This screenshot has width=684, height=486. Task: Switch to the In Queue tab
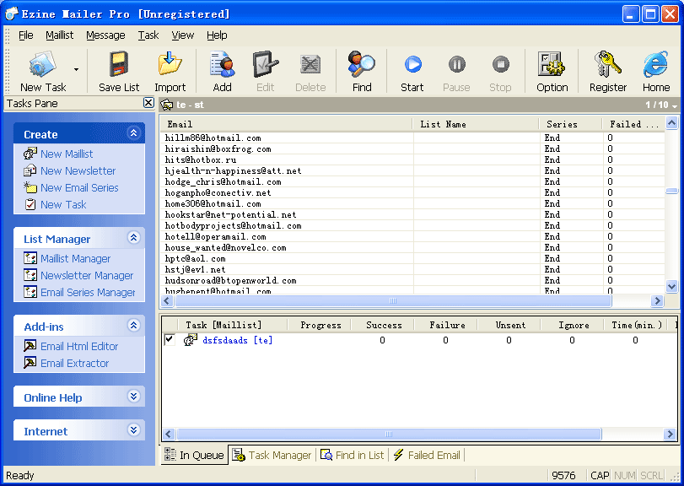pos(195,456)
